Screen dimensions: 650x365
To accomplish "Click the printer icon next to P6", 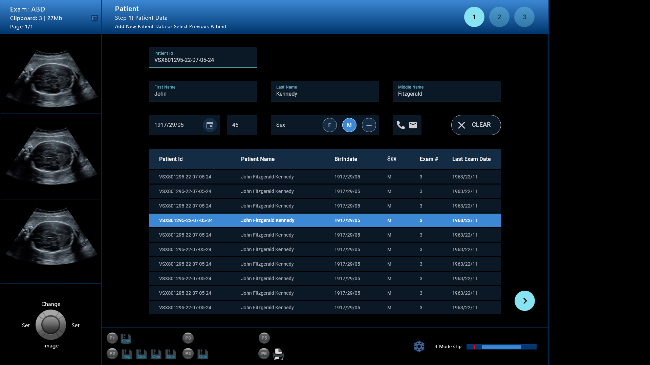I will (x=279, y=354).
